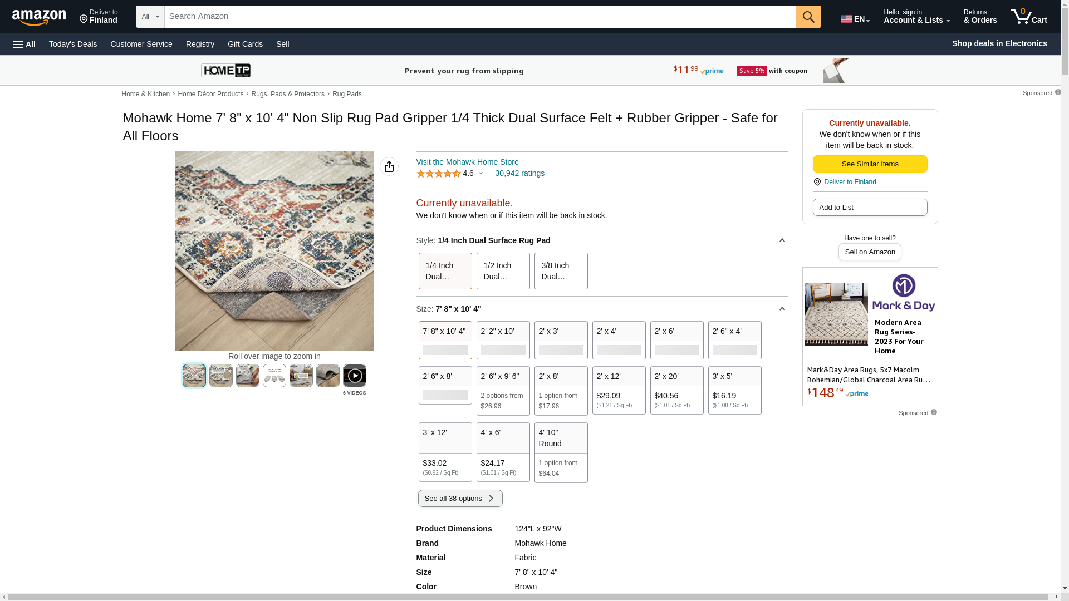Collapse the Style section chevron
Image resolution: width=1069 pixels, height=601 pixels.
(782, 240)
